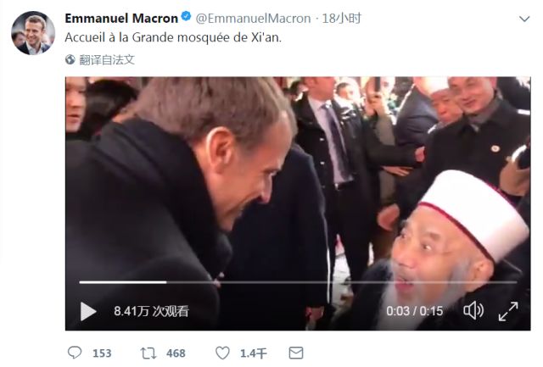Play the tweet video
This screenshot has width=543, height=367.
tap(88, 311)
